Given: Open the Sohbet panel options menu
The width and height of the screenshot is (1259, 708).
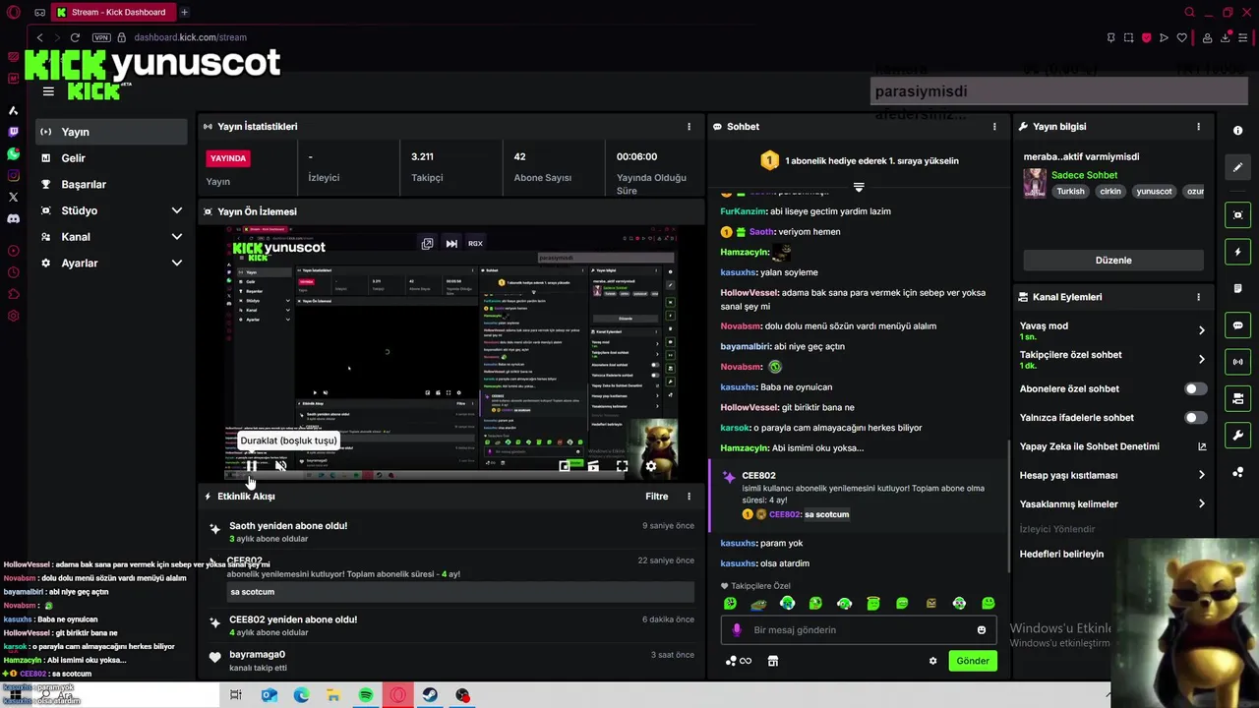Looking at the screenshot, I should (x=994, y=127).
